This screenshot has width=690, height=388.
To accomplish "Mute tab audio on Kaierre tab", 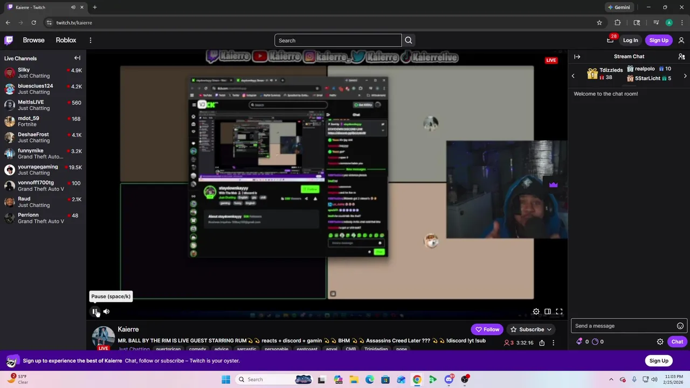I will [73, 8].
